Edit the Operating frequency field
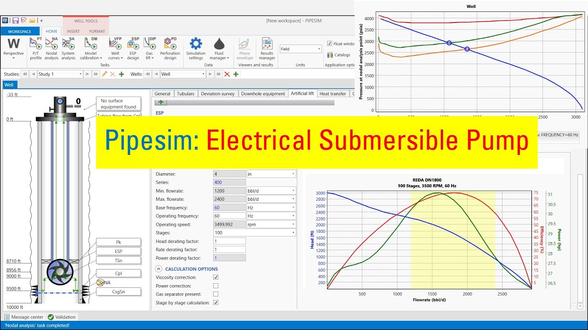 (229, 216)
